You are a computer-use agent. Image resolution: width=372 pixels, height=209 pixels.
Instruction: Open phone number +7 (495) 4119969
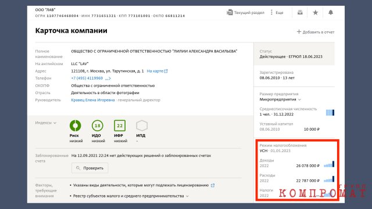pos(87,78)
